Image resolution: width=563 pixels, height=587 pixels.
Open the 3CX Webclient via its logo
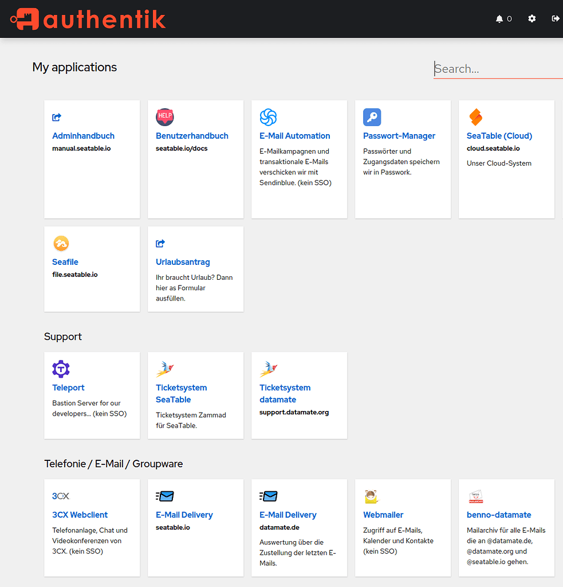61,496
